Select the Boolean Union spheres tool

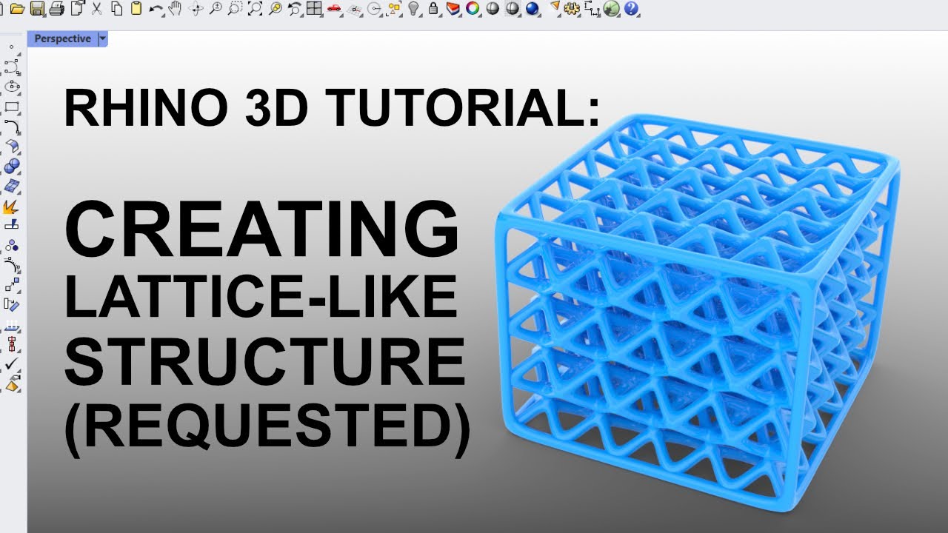12,167
